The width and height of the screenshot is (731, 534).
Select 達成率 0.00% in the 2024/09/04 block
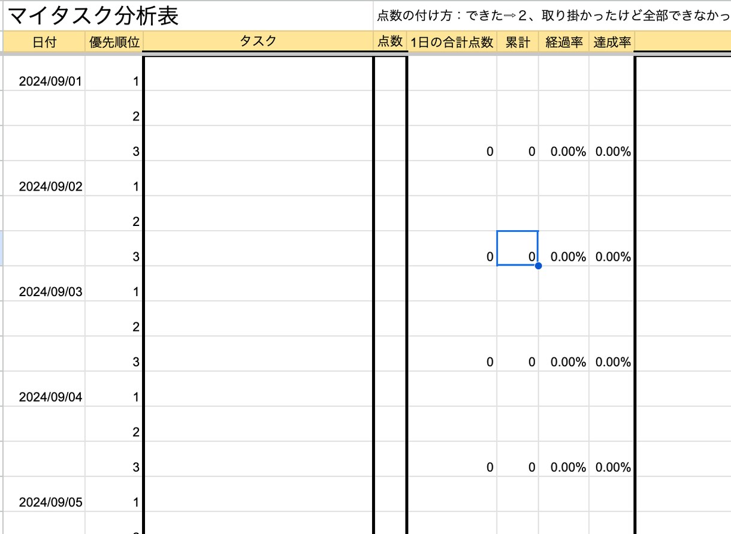[612, 458]
